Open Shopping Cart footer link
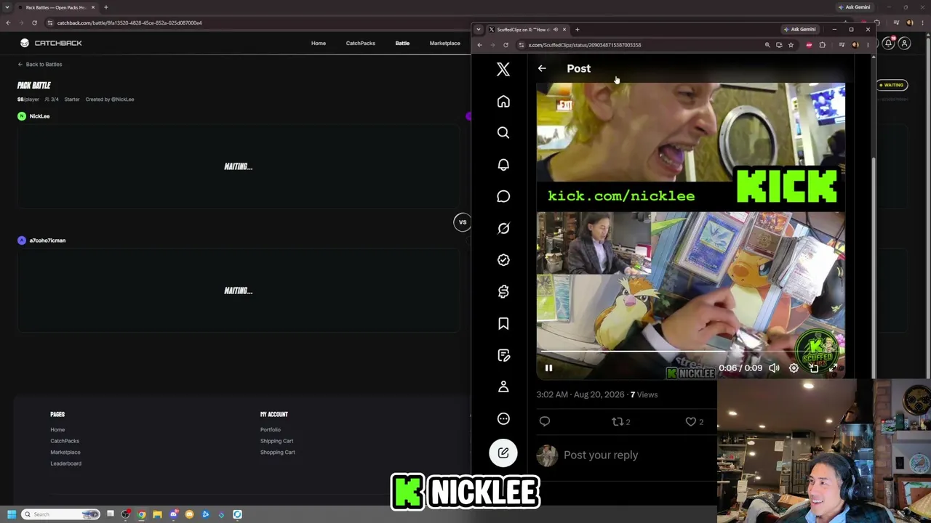Screen dimensions: 931x523 pos(278,452)
